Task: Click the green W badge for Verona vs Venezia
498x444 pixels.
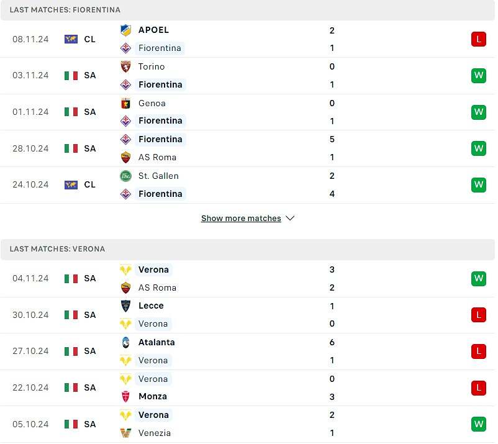Action: [x=479, y=424]
